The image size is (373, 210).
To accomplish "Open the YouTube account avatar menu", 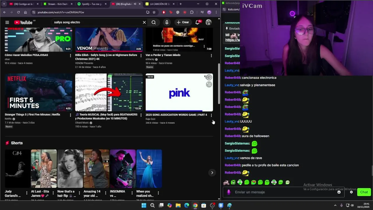I will [209, 22].
